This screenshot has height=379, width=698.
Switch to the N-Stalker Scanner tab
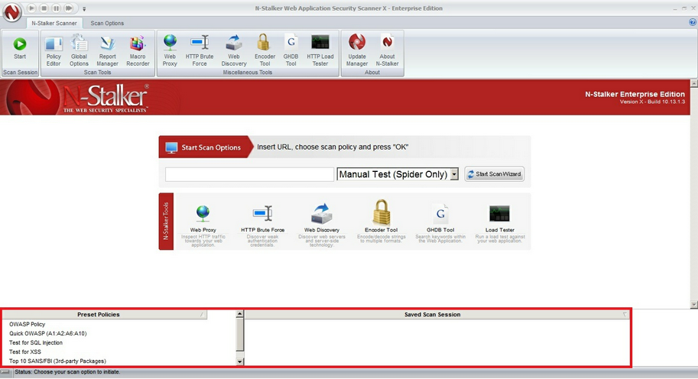(54, 23)
